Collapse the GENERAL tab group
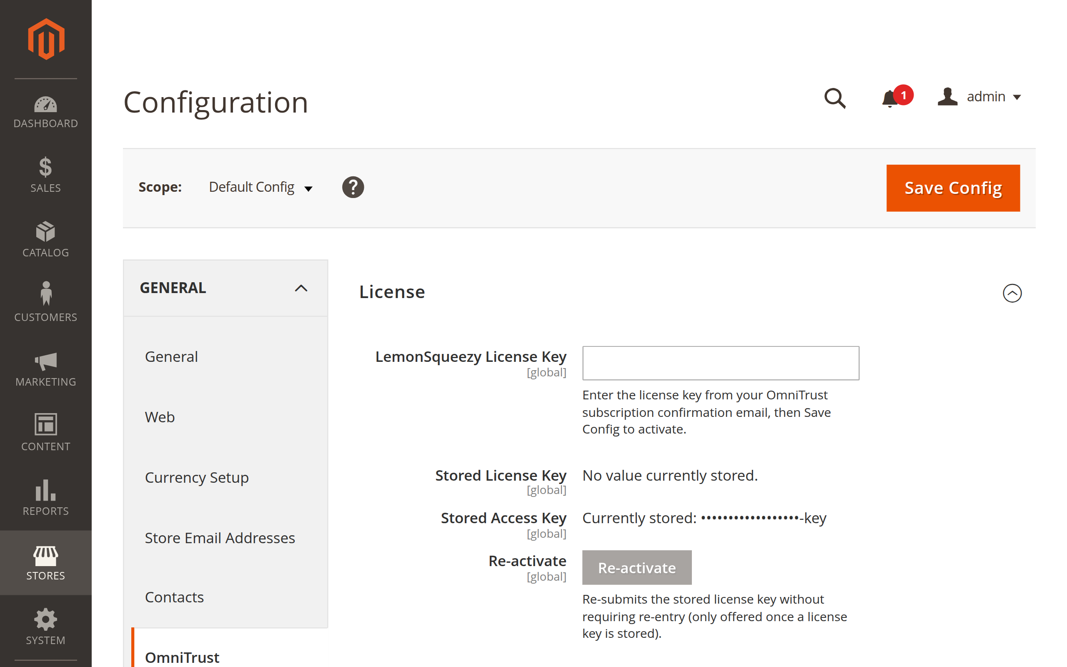Viewport: 1067px width, 667px height. coord(225,288)
